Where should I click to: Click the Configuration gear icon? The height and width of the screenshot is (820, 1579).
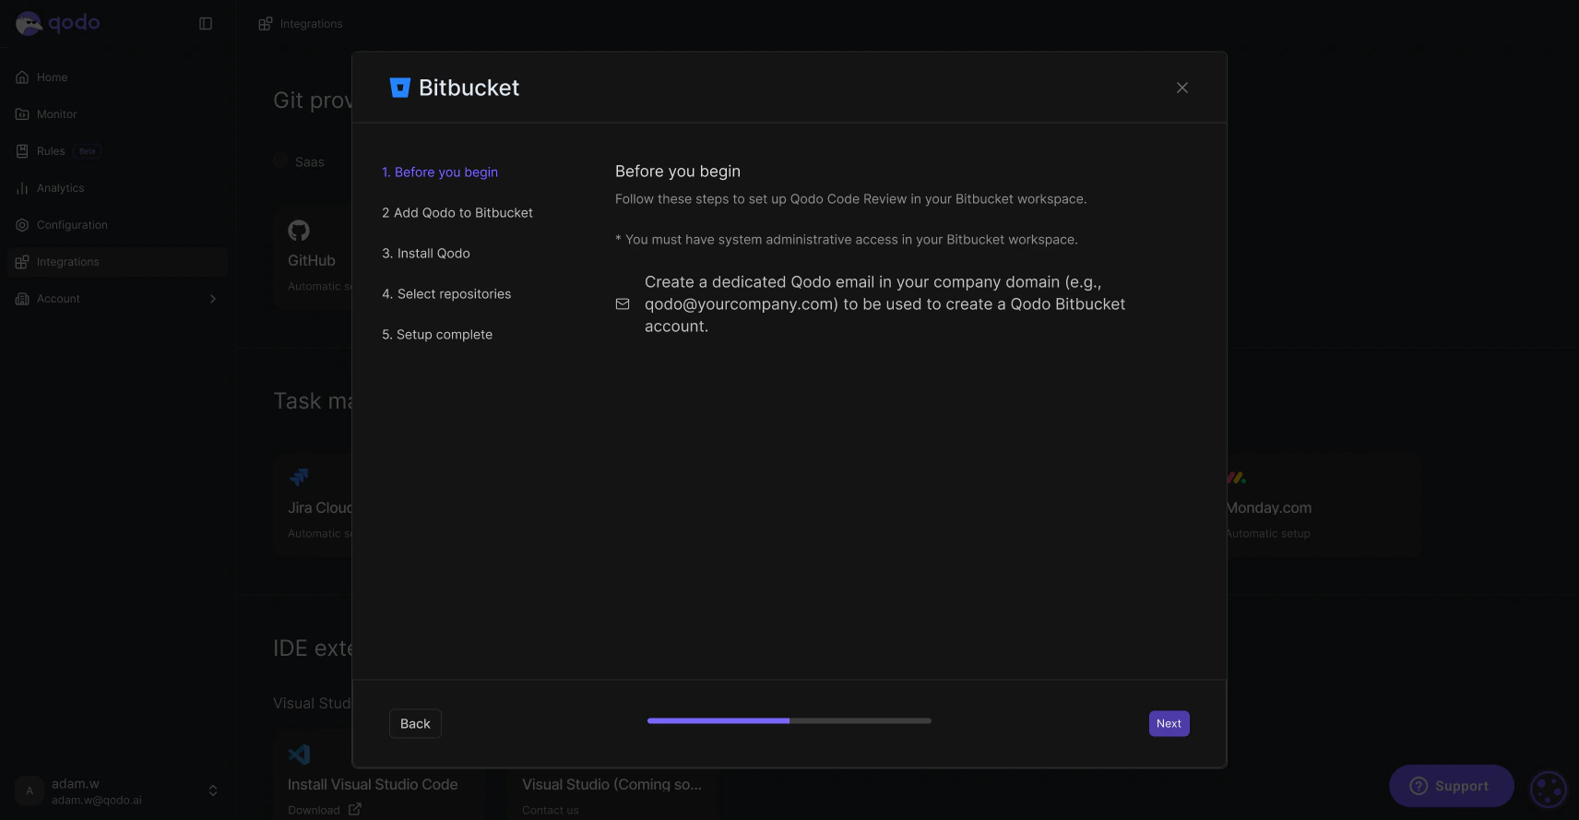[22, 225]
